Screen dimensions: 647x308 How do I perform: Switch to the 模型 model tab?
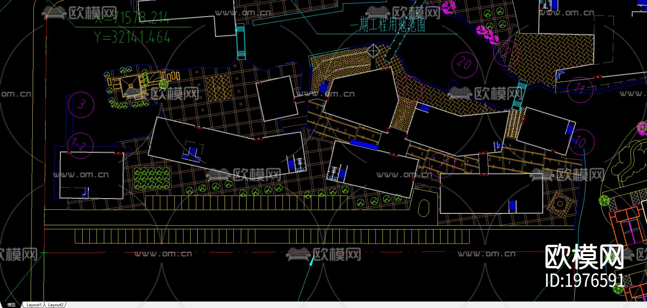tap(12, 305)
